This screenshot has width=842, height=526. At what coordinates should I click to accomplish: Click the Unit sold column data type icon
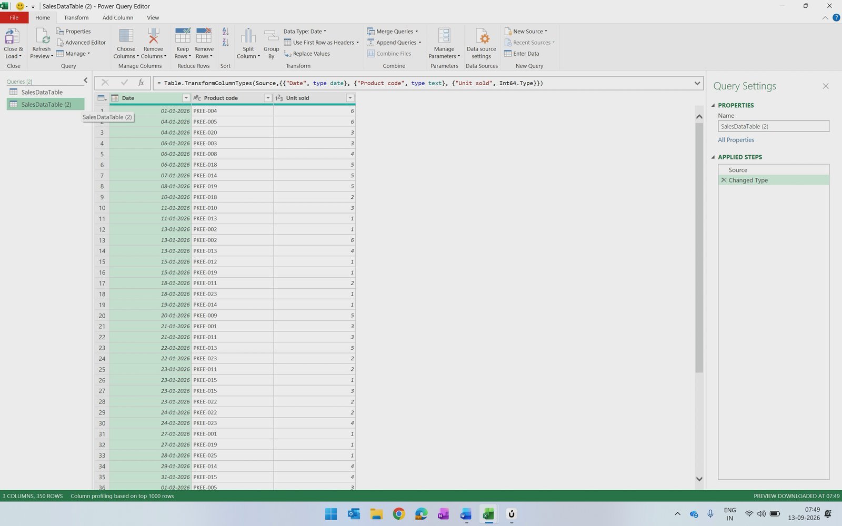click(x=279, y=98)
